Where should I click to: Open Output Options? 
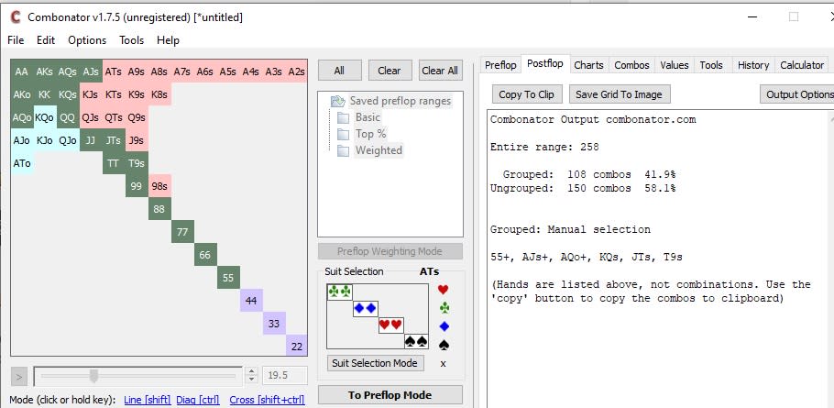point(796,94)
